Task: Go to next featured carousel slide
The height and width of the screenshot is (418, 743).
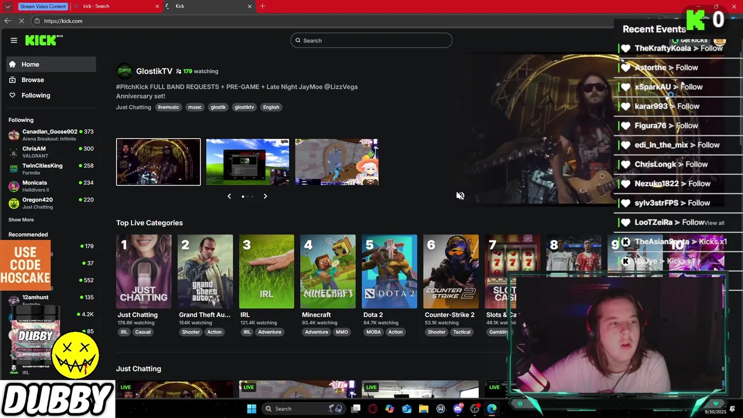Action: point(265,196)
